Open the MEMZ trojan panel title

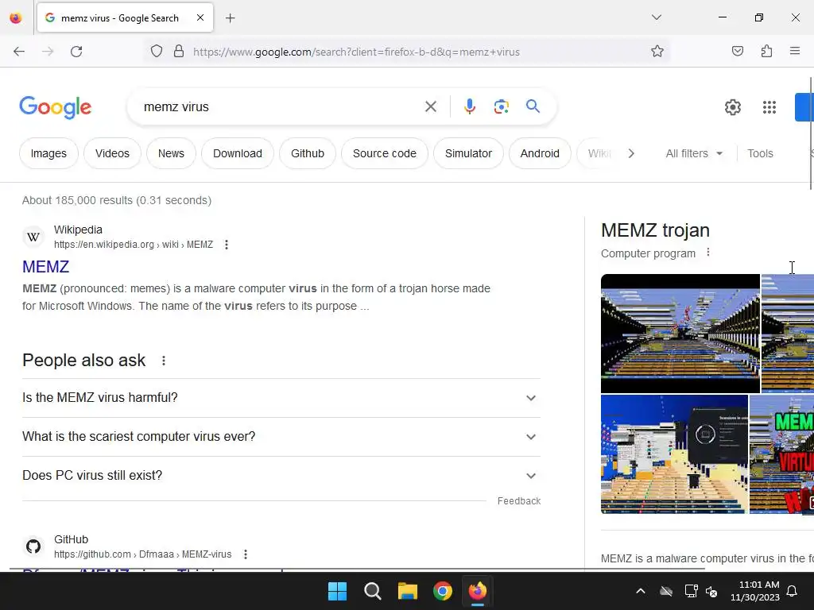[655, 230]
